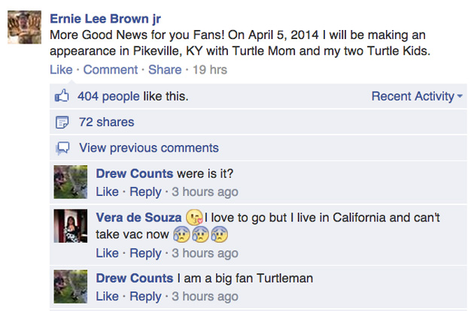Click the thumbs-up likes icon
474x311 pixels.
point(63,96)
